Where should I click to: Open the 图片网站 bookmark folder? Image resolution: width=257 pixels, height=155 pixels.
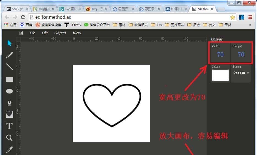(175, 25)
